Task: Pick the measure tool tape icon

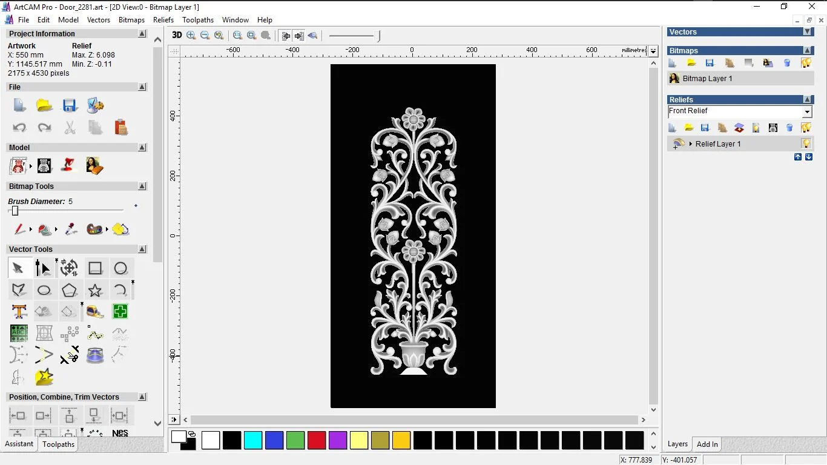Action: pos(94,312)
